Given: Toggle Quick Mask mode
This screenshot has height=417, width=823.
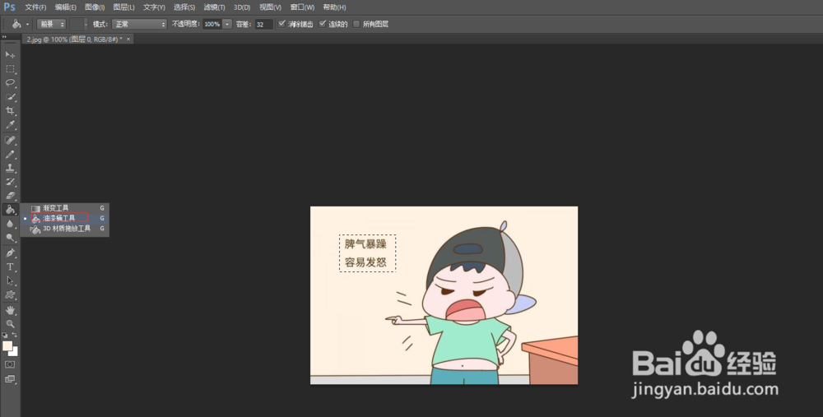Looking at the screenshot, I should click(x=10, y=364).
